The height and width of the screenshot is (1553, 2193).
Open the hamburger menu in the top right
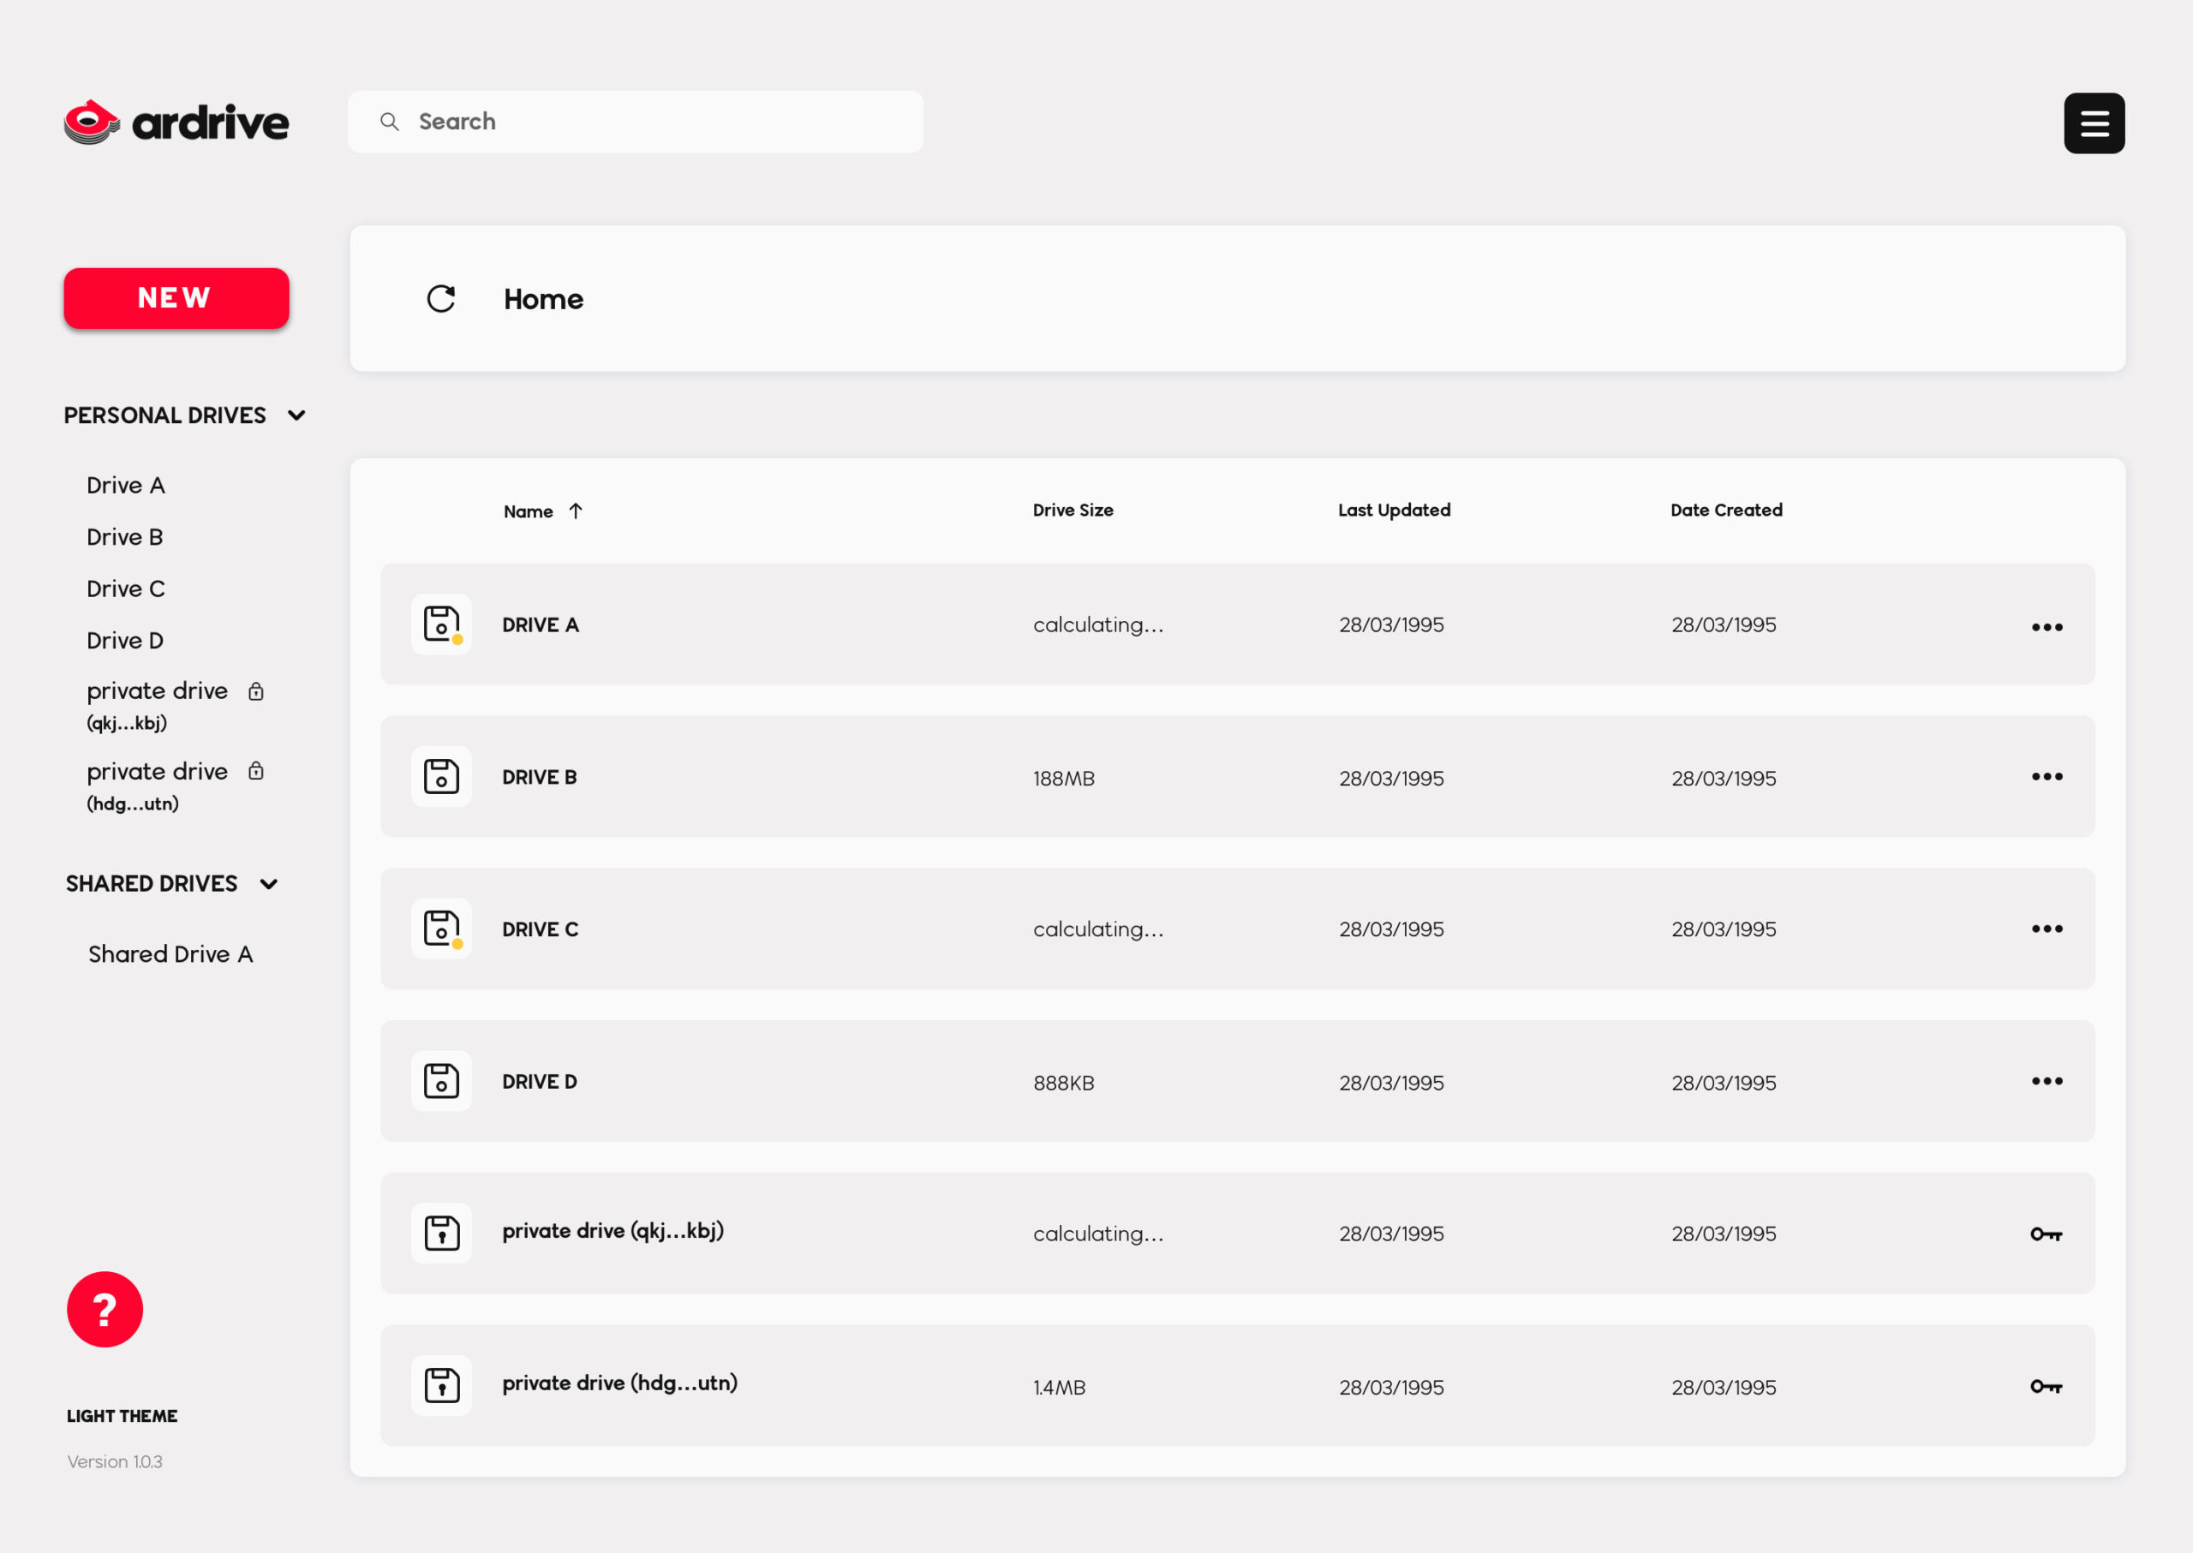tap(2094, 122)
